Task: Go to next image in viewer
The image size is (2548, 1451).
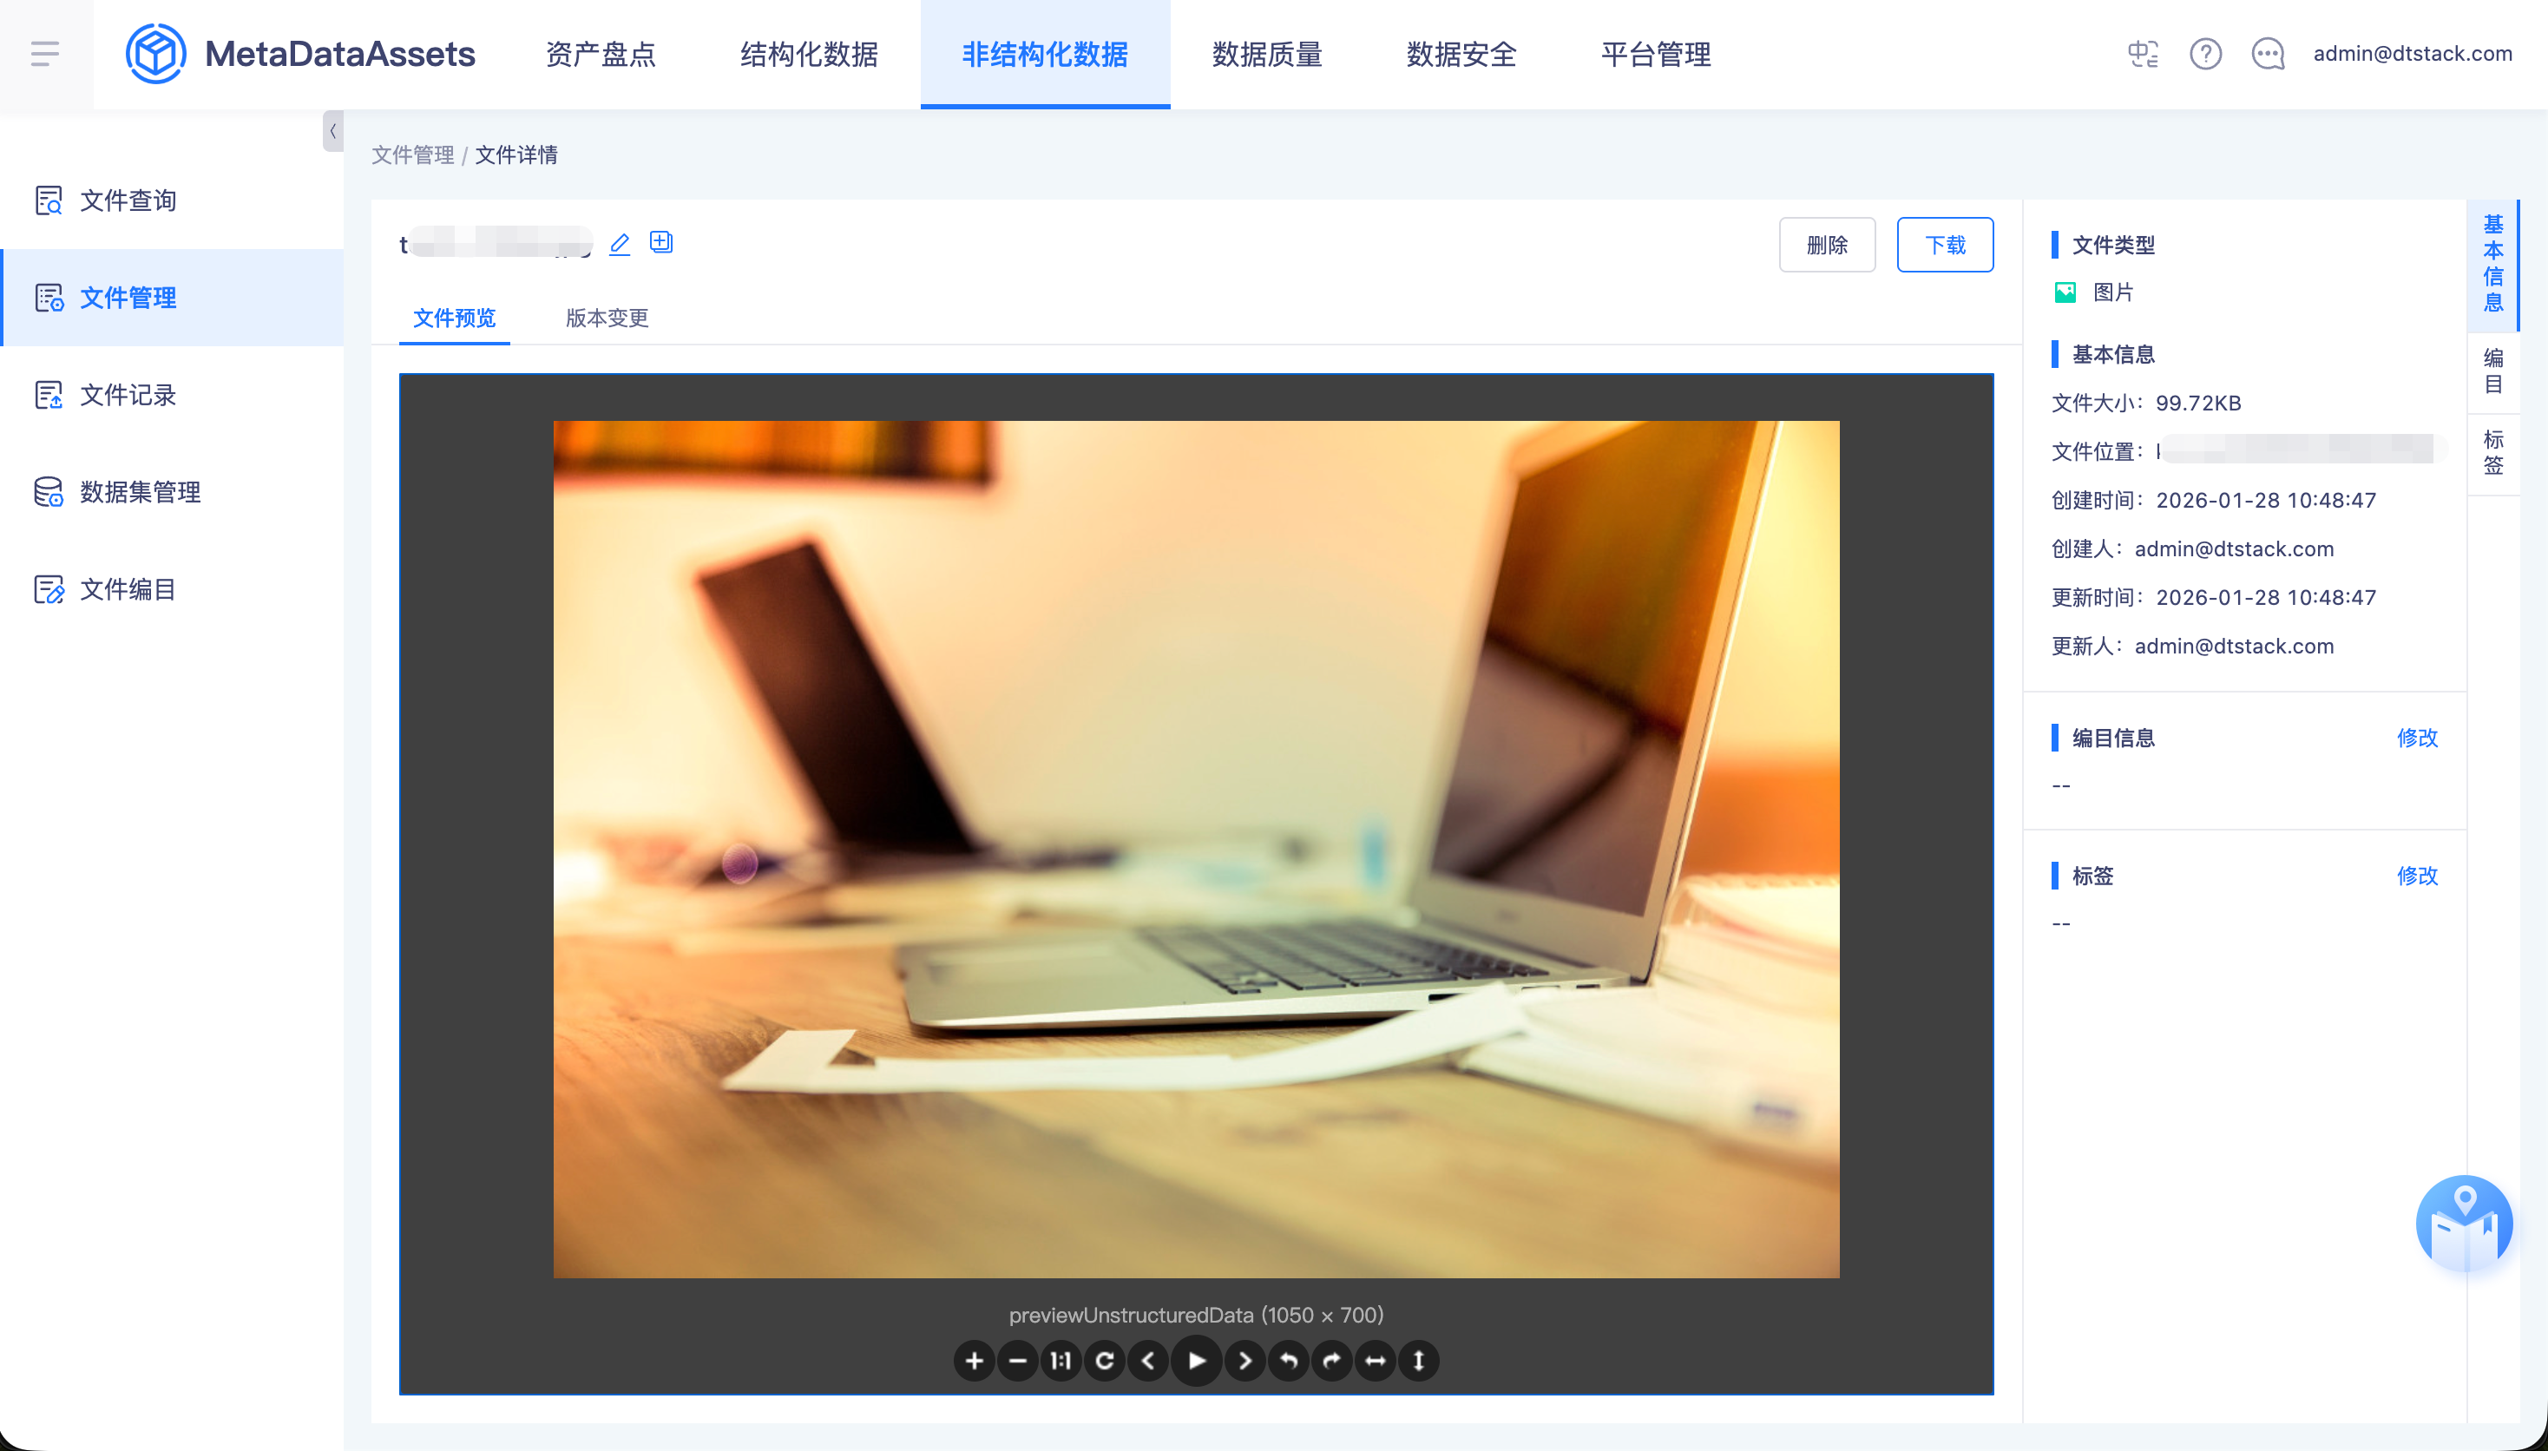Action: 1244,1361
